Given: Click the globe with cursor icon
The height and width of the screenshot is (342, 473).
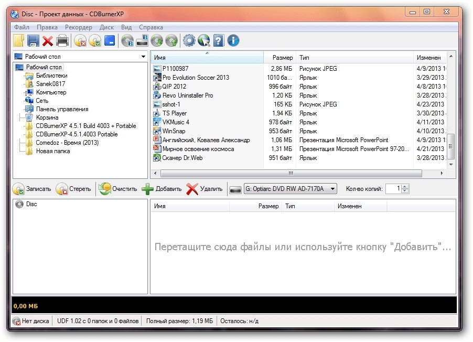Looking at the screenshot, I should pos(203,40).
